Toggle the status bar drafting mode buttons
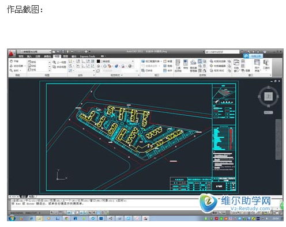This screenshot has width=286, height=227. 80,213
